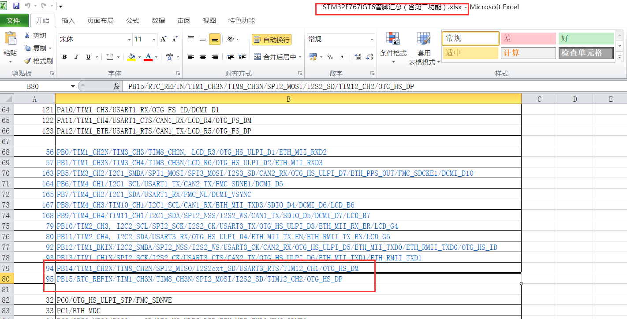Click the save icon in quick access toolbar
This screenshot has height=319, width=627.
pos(16,6)
